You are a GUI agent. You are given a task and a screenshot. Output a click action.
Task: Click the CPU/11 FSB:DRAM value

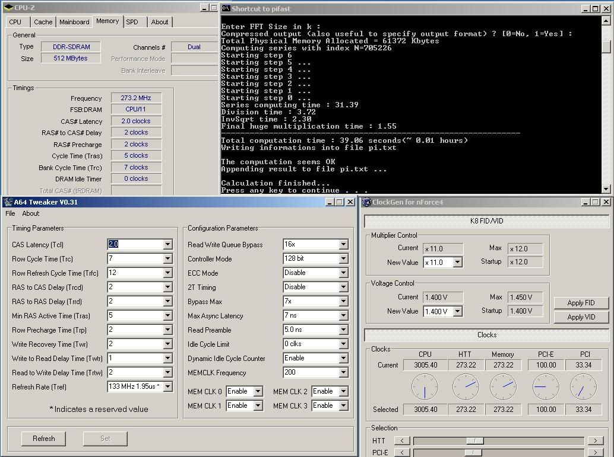coord(136,110)
